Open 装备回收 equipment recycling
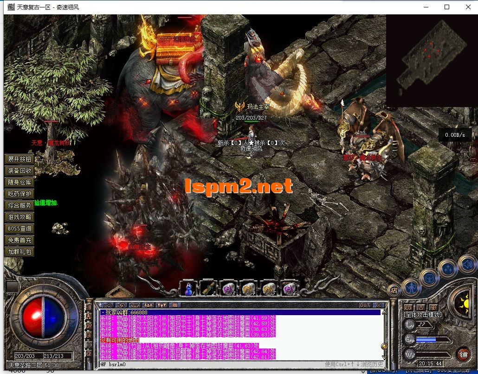 coord(19,171)
